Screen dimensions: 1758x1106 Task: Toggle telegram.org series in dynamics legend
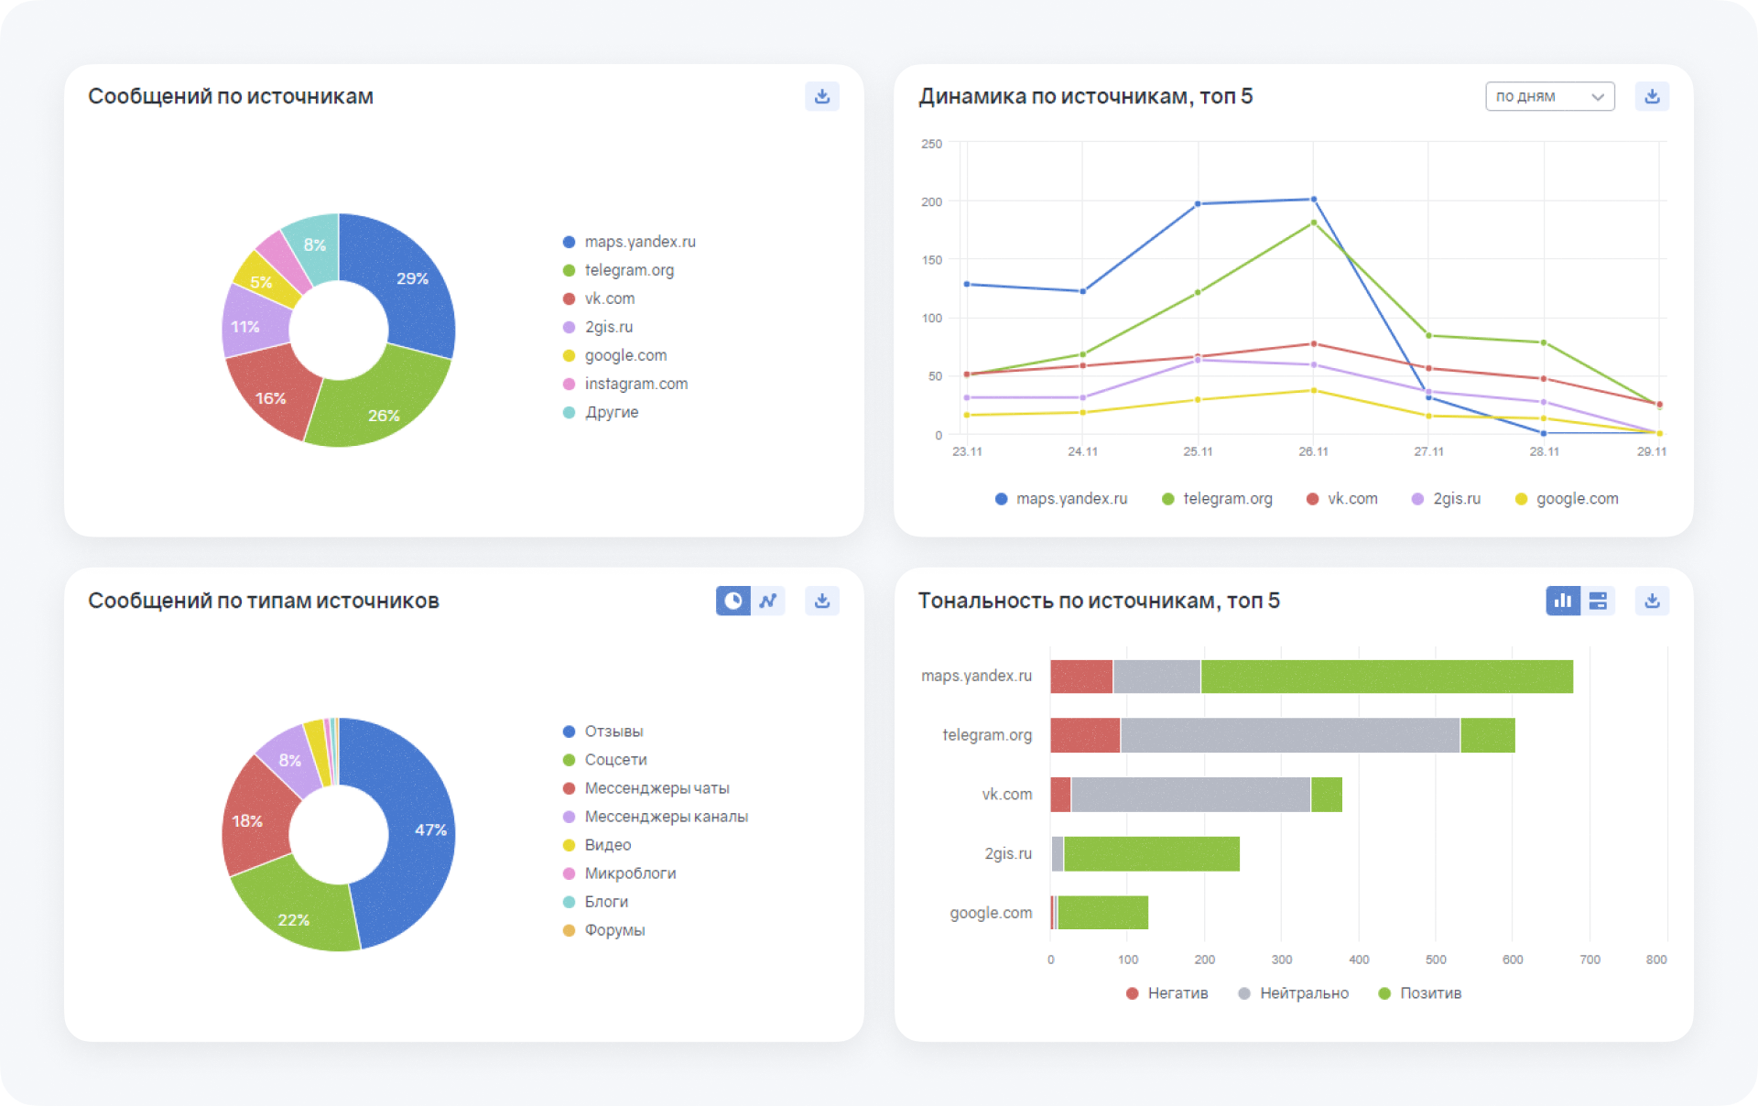click(x=1217, y=499)
